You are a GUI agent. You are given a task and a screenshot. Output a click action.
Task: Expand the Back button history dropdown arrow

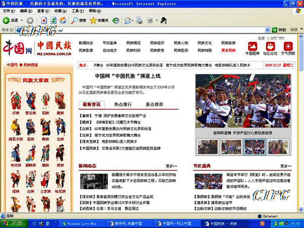[x=22, y=20]
